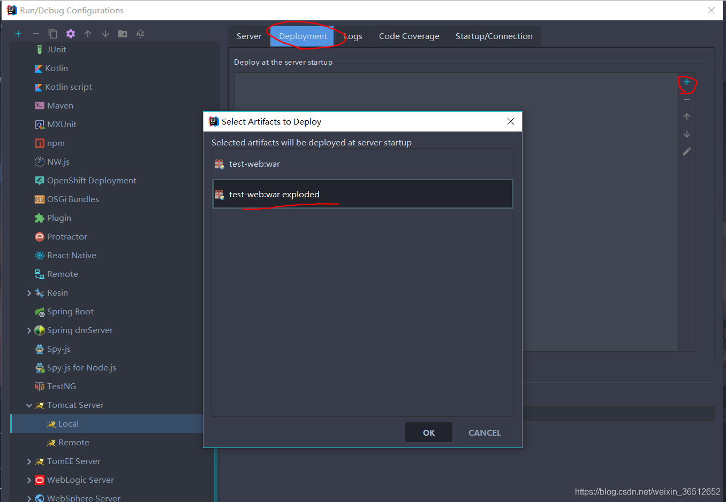Switch to the Deployment tab

pos(303,36)
